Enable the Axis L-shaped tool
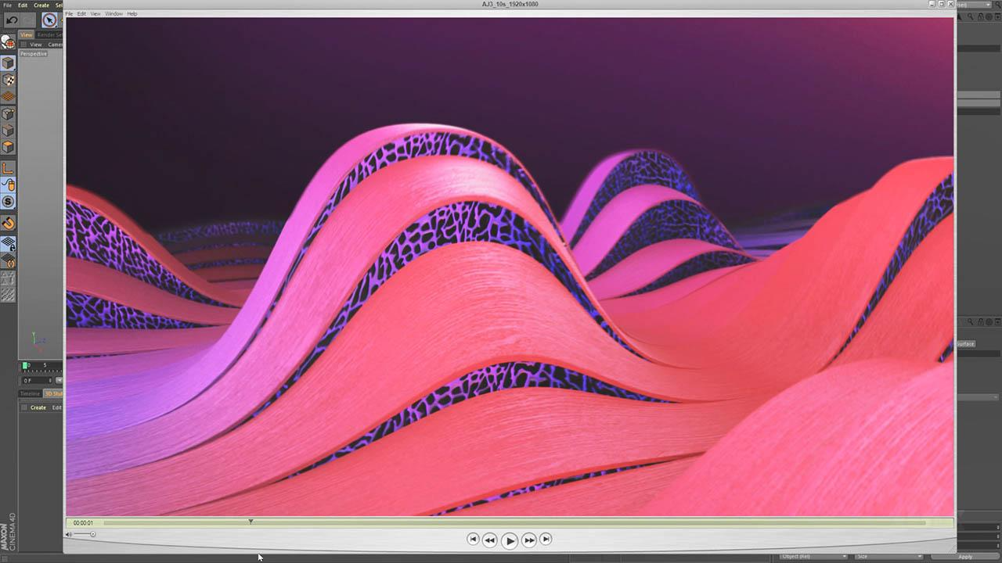 coord(8,168)
